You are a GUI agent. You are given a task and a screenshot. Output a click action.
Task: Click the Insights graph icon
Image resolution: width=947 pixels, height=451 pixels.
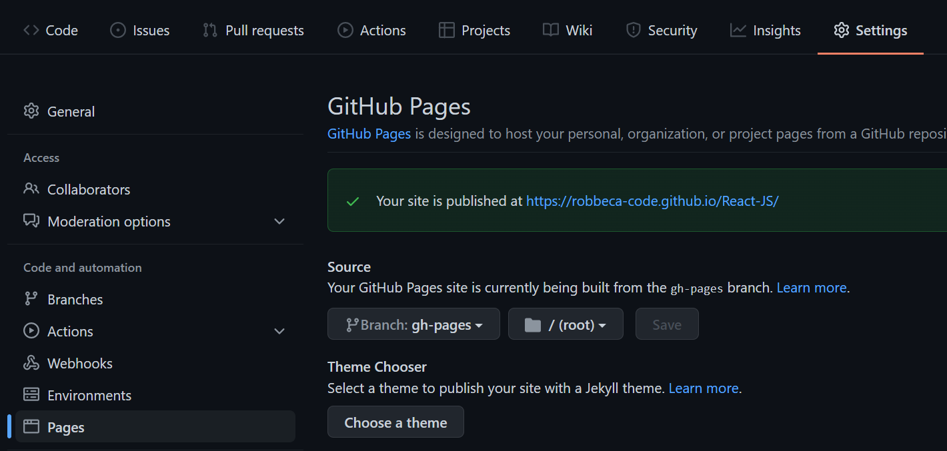coord(738,30)
